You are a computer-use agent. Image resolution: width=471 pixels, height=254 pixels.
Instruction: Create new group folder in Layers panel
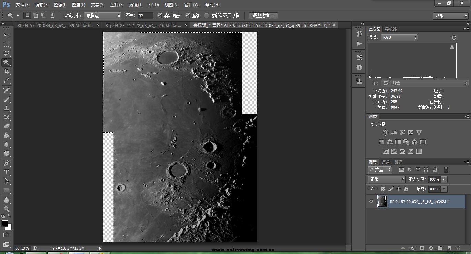pos(440,248)
